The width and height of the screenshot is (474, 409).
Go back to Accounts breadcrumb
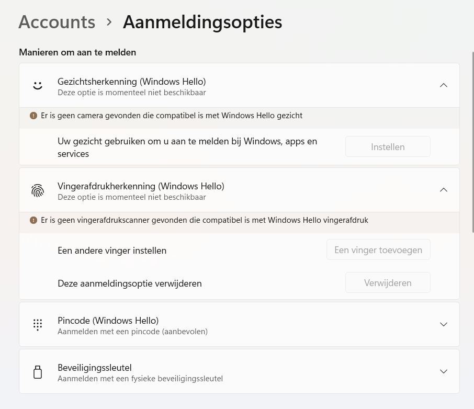click(57, 22)
